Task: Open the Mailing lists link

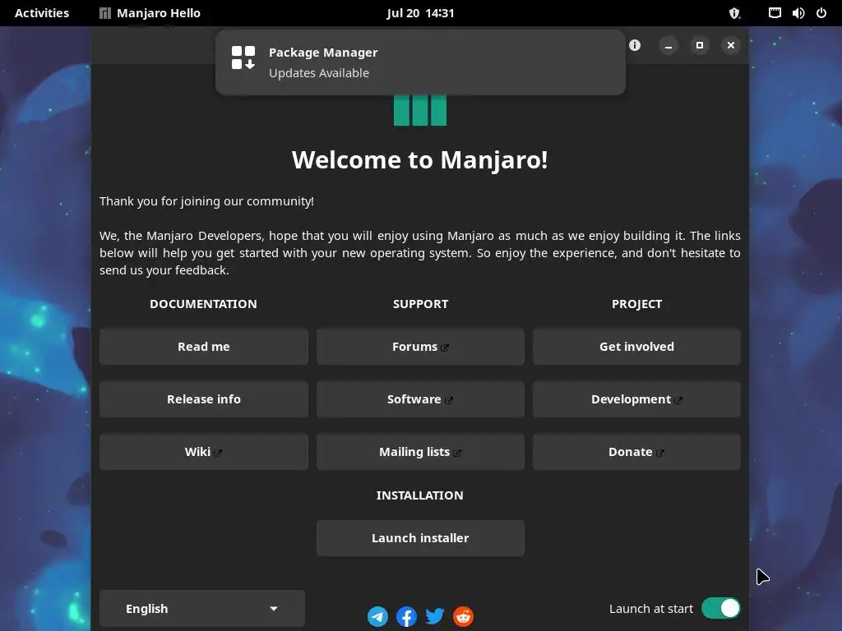Action: [420, 452]
